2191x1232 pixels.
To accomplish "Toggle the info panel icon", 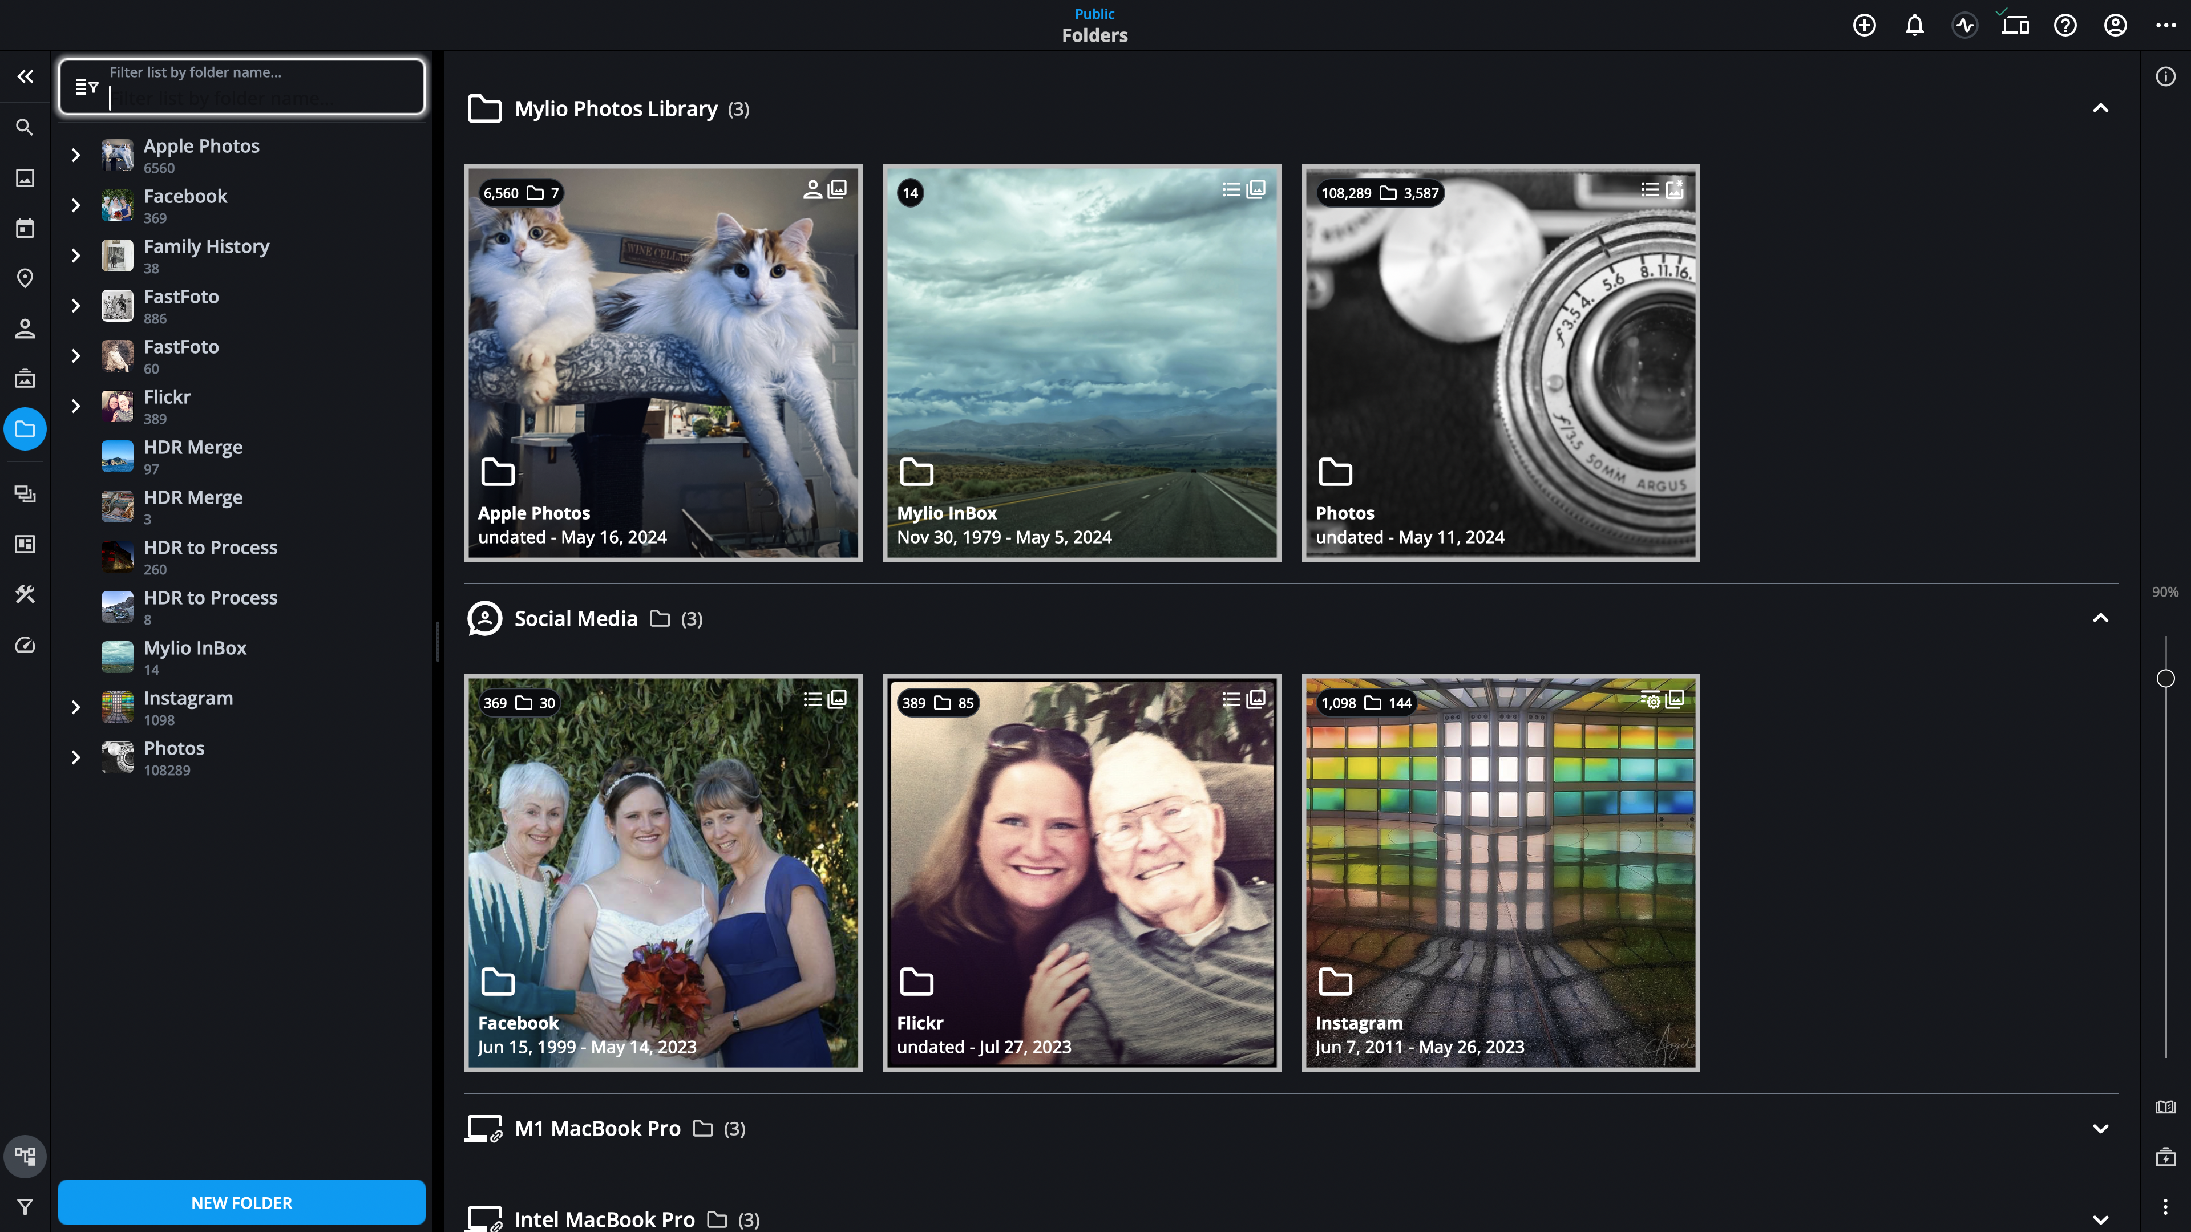I will [2165, 76].
